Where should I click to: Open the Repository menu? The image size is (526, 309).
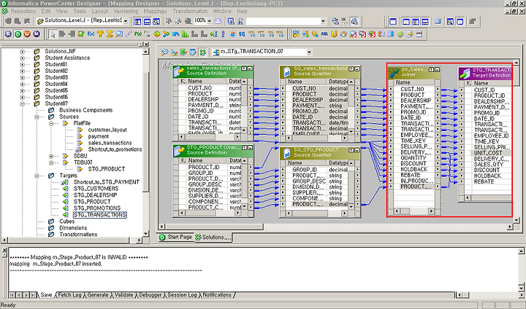coord(23,11)
